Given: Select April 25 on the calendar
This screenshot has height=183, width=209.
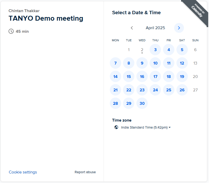Looking at the screenshot, I should tap(169, 90).
